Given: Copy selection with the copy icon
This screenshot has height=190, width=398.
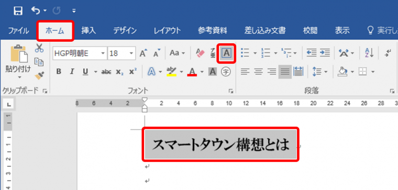Looking at the screenshot, I should (x=39, y=62).
